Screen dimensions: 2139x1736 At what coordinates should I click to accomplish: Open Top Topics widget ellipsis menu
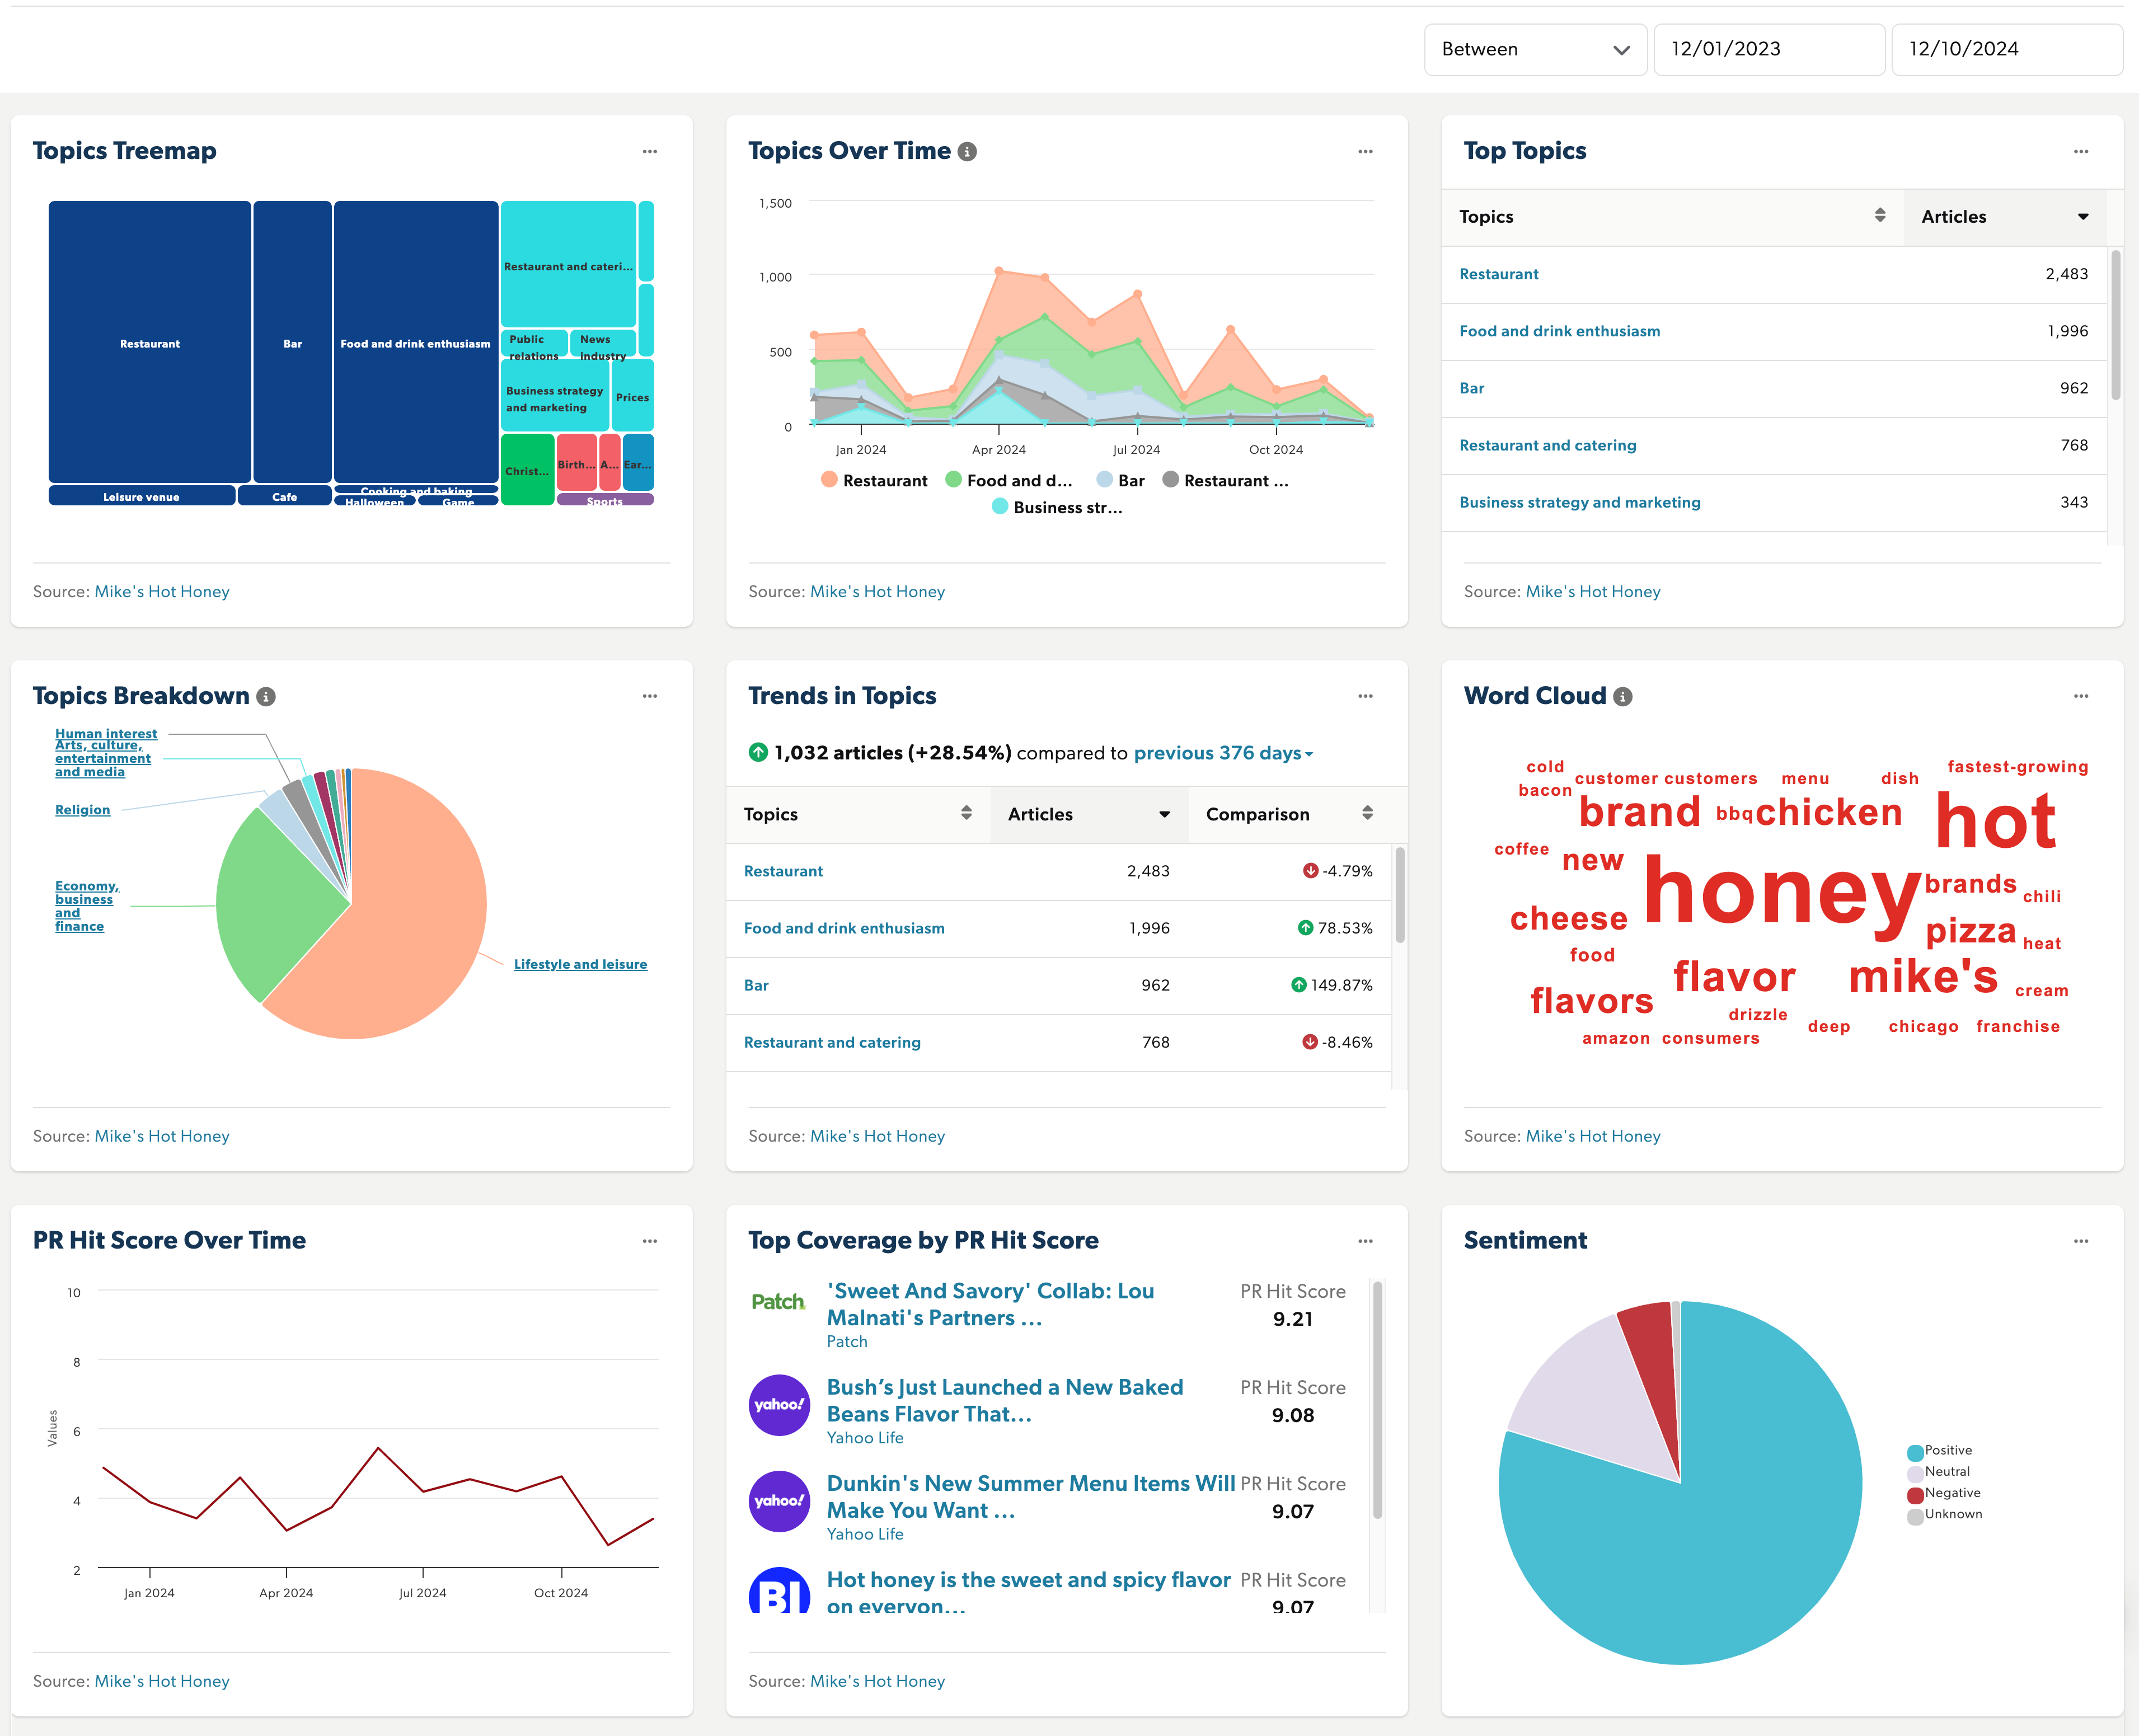coord(2080,152)
